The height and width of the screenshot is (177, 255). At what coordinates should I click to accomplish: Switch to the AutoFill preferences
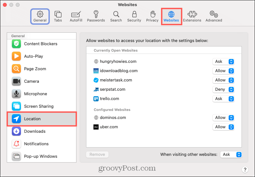(x=76, y=17)
